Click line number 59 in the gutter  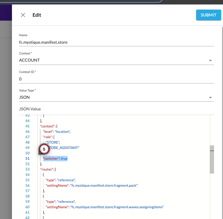click(x=28, y=202)
